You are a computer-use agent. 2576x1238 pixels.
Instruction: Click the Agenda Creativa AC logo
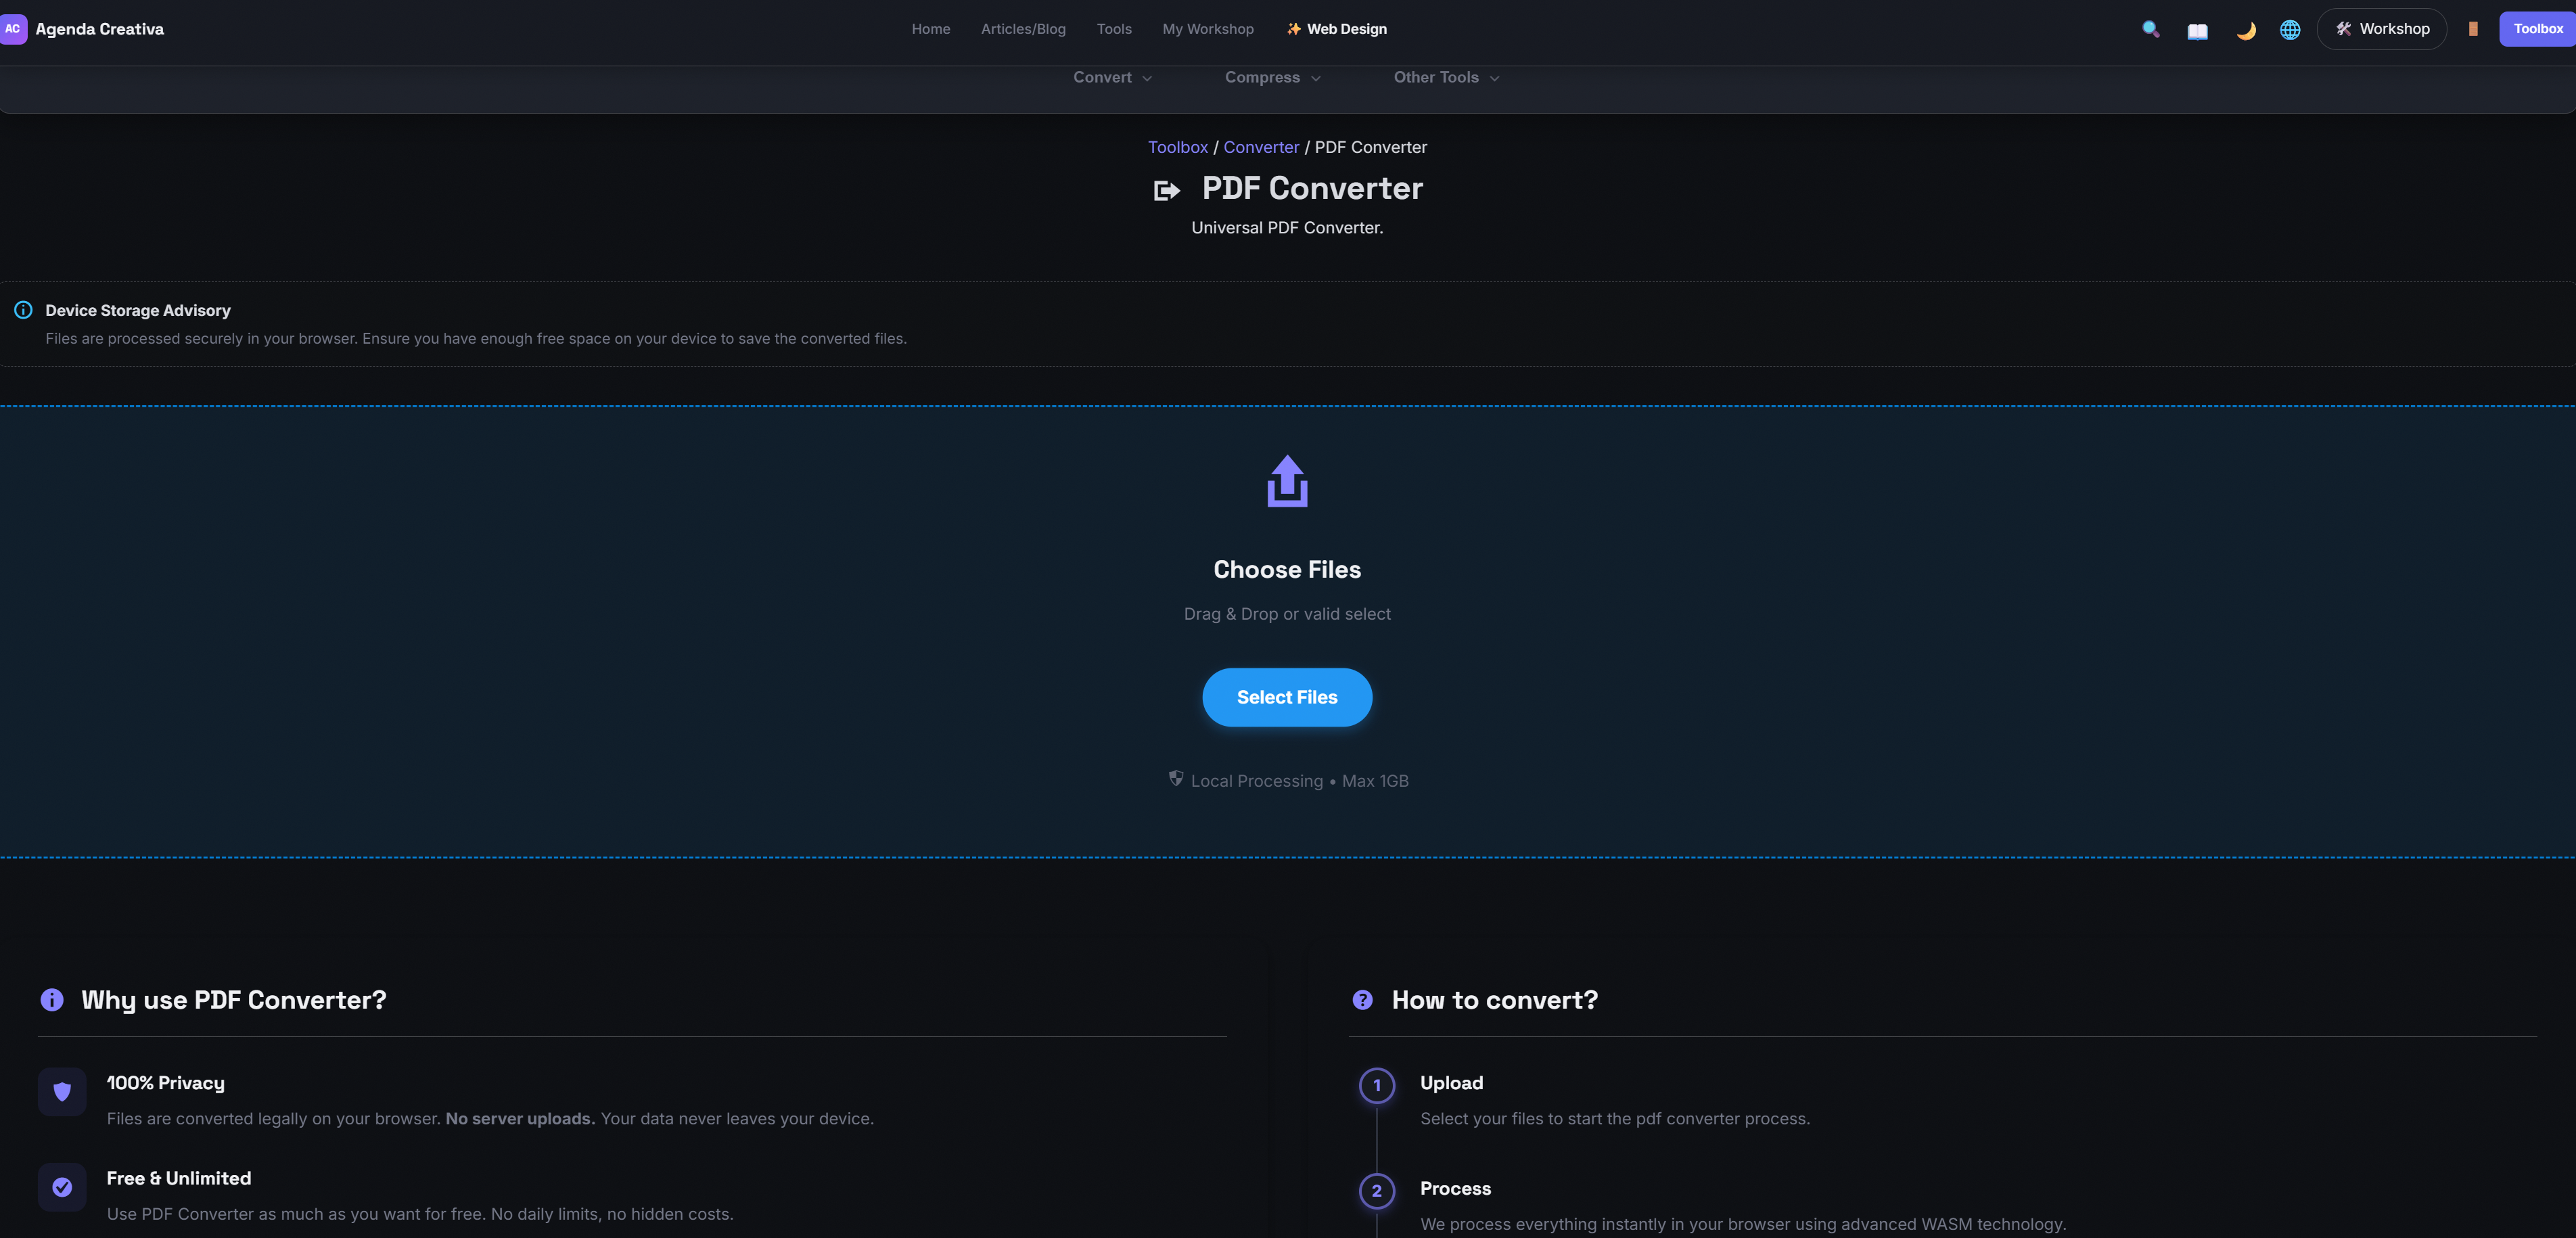point(14,29)
